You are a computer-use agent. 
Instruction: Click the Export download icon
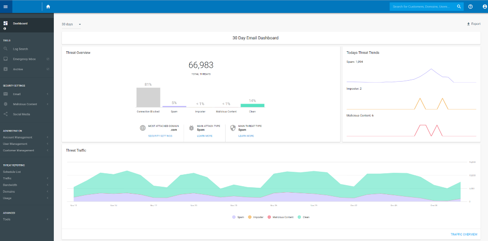pos(469,24)
